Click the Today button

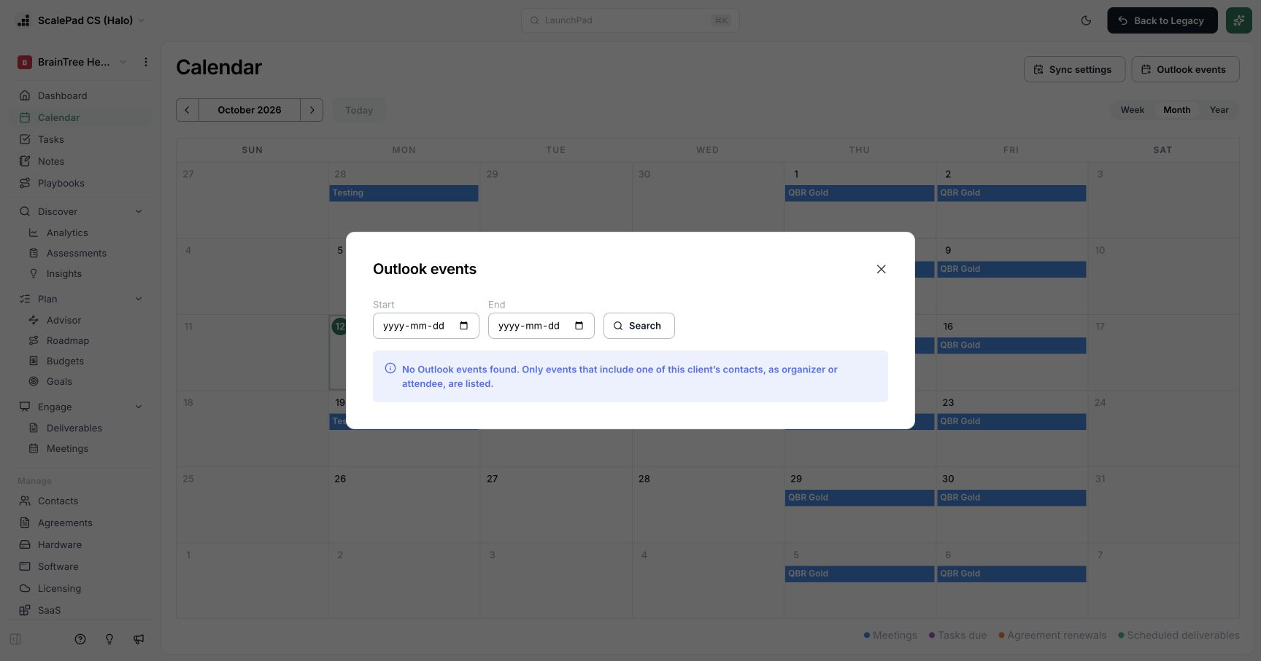359,110
